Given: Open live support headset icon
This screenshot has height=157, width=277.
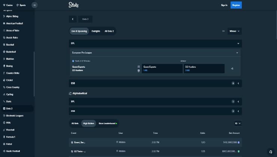Looking at the screenshot, I should coord(271,152).
